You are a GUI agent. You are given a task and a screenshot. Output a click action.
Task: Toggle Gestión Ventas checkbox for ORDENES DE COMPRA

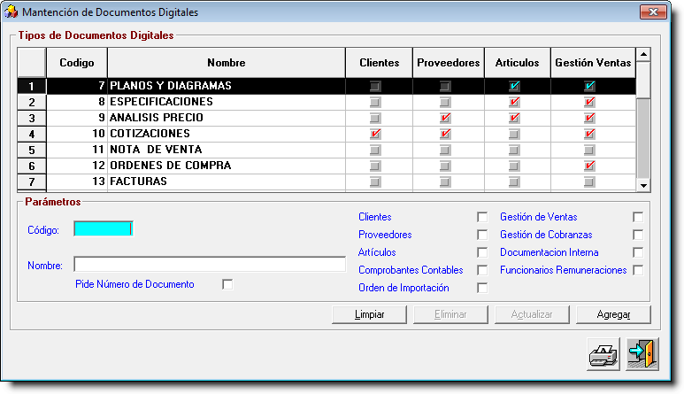point(589,166)
